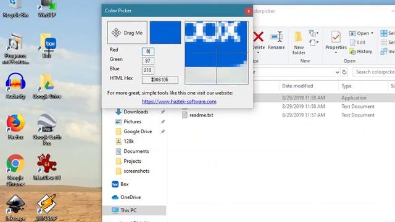
Task: Open the Box desktop shortcut
Action: click(47, 46)
